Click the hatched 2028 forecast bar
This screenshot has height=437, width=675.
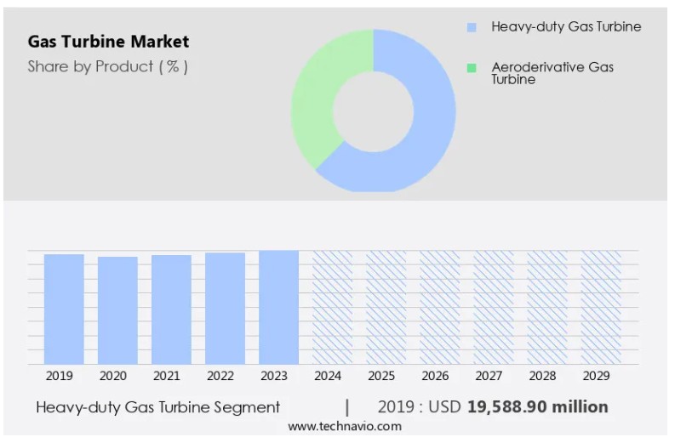coord(546,307)
